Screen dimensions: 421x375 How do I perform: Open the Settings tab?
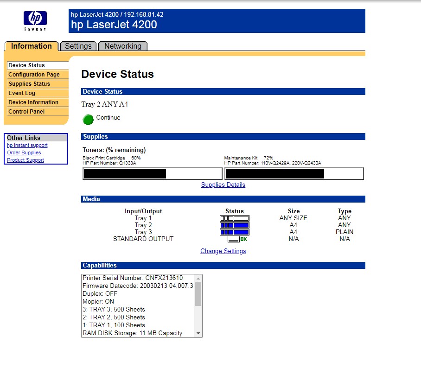(78, 46)
